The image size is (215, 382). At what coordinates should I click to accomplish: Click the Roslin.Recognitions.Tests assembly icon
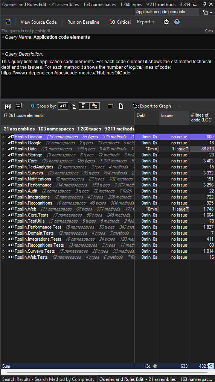tap(11, 245)
